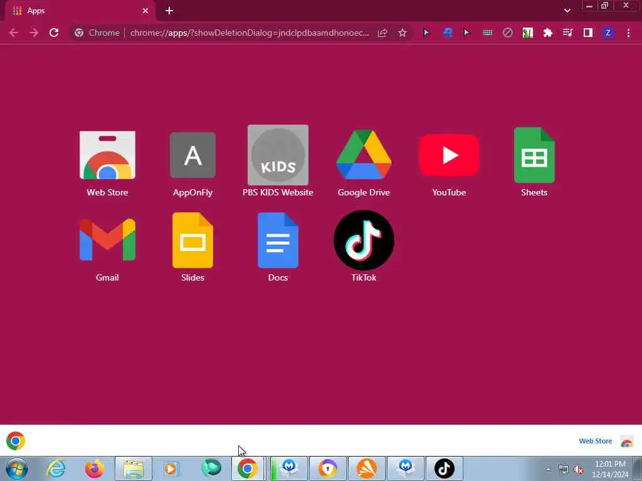Click the Chrome logo in the bottom bar

tap(16, 441)
